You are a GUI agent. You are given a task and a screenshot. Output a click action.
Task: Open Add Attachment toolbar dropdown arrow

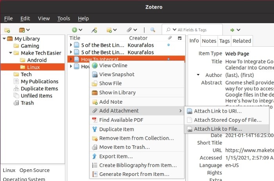(x=135, y=30)
